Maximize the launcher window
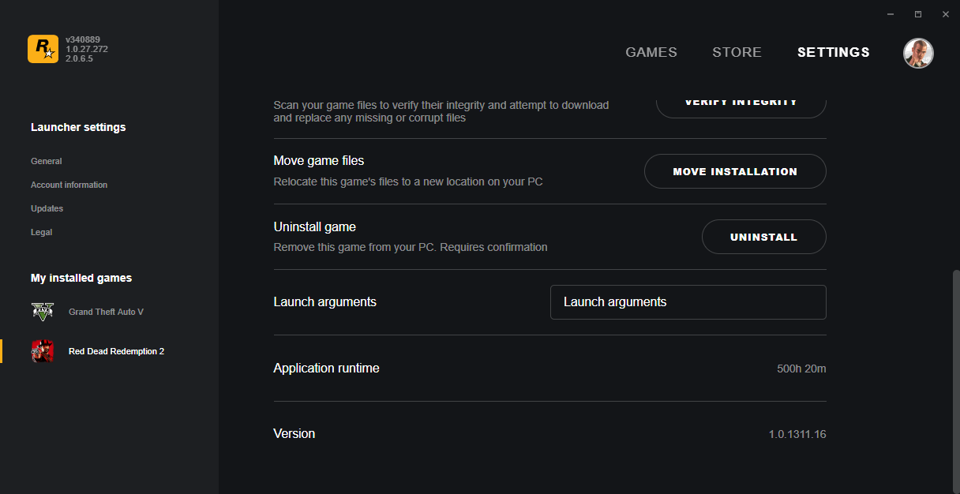Screen dimensions: 960x494 click(x=918, y=14)
